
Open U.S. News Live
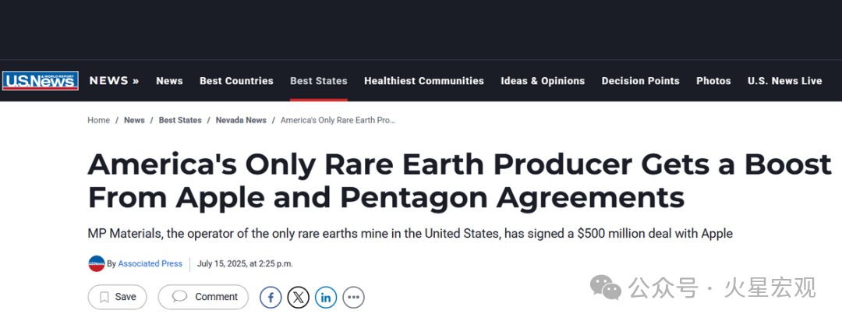(784, 81)
